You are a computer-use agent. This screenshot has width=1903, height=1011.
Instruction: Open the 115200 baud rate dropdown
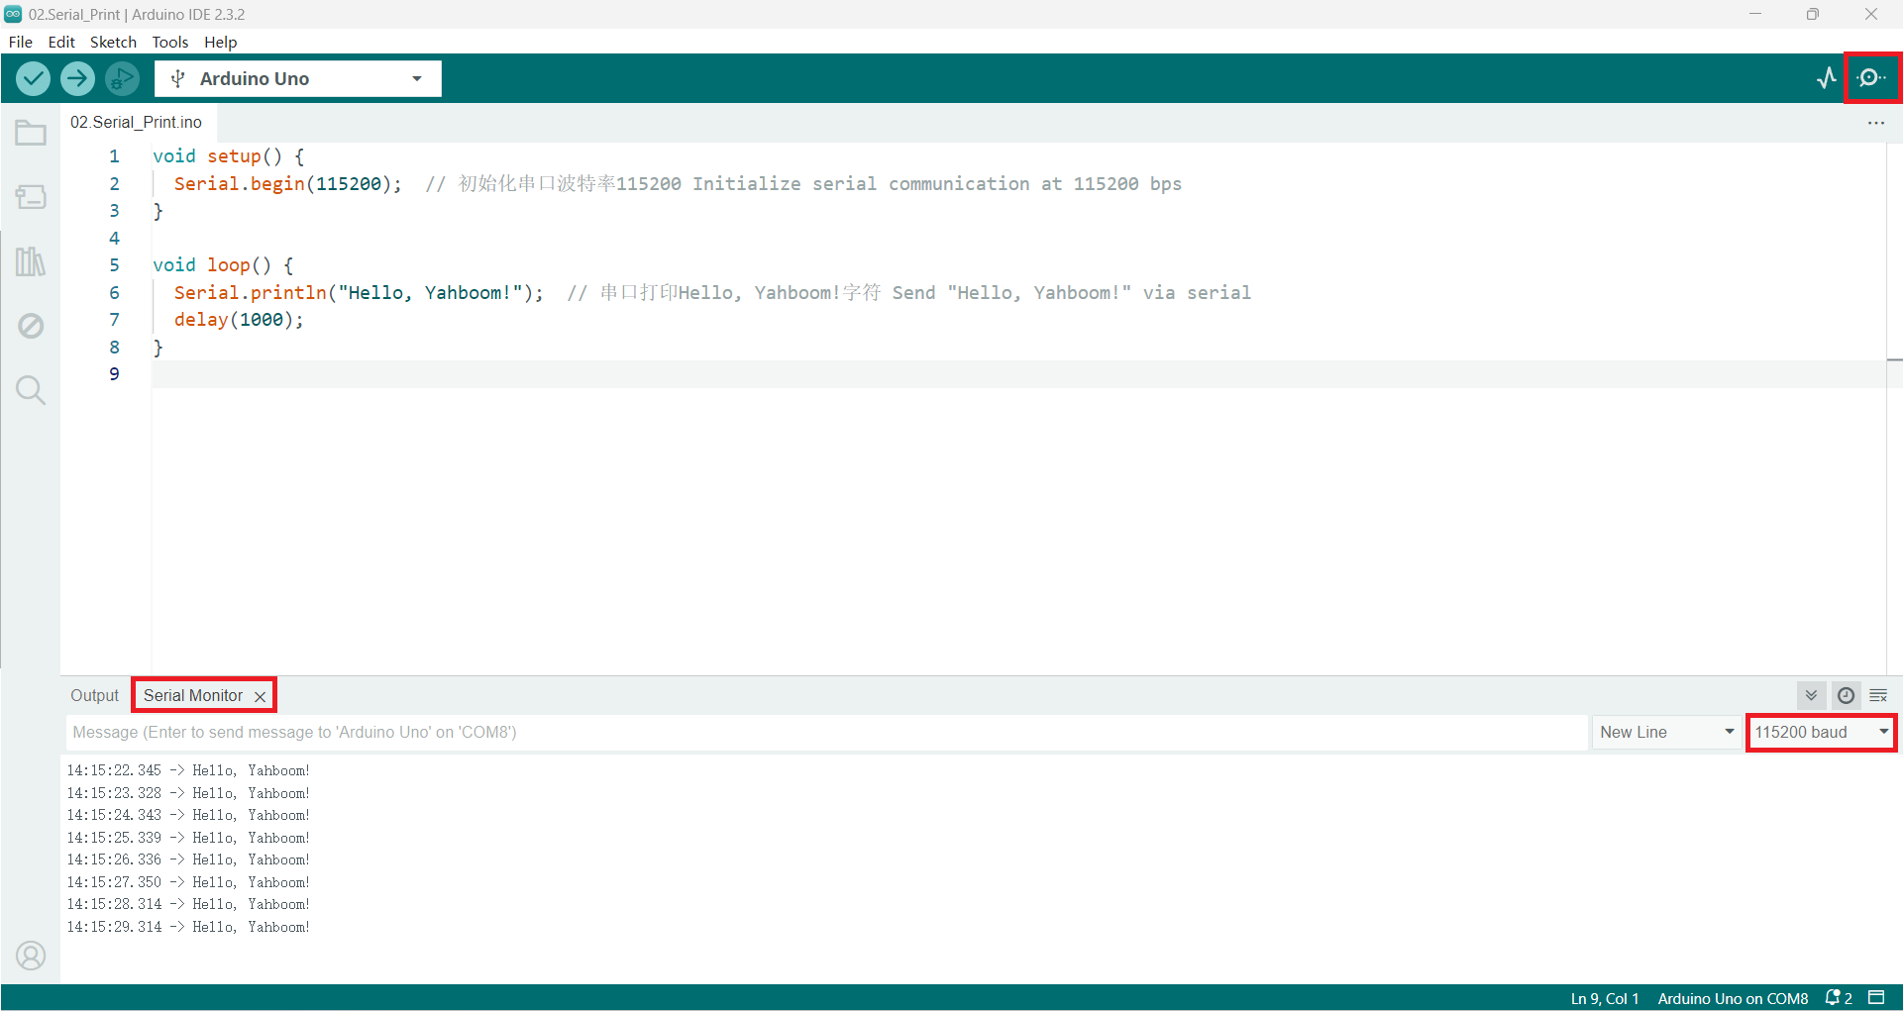click(x=1821, y=732)
